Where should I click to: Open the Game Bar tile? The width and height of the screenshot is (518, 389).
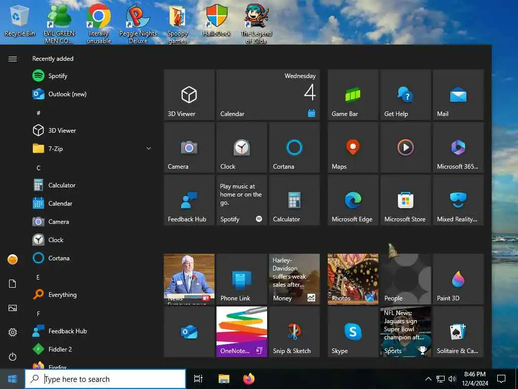(353, 95)
